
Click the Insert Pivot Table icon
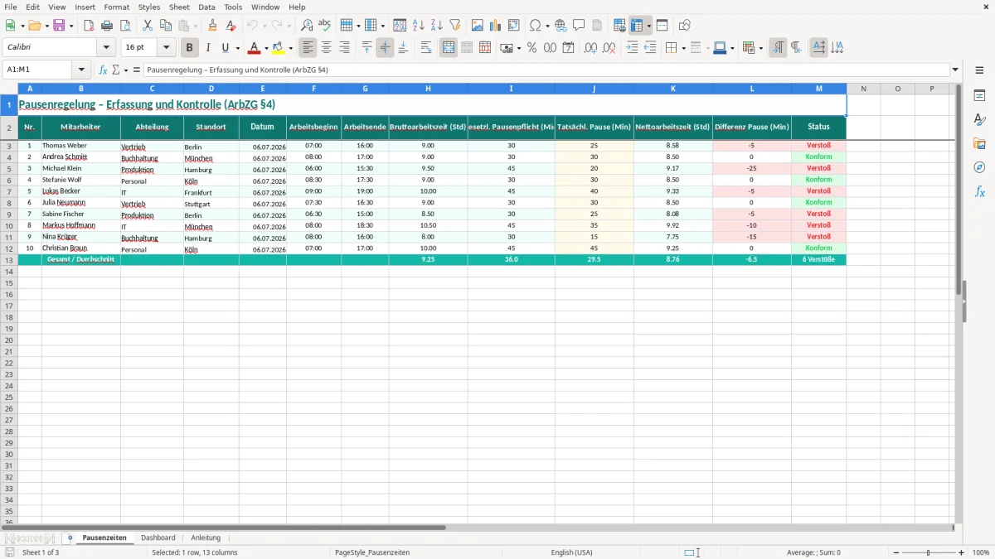tap(514, 26)
